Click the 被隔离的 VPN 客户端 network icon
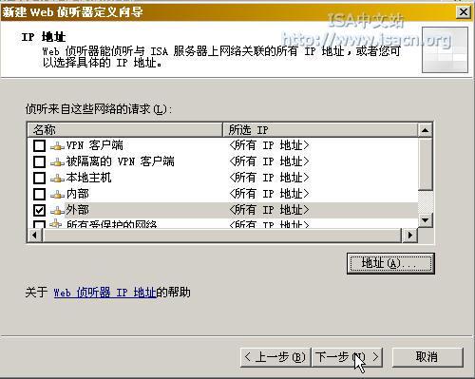The width and height of the screenshot is (475, 379). click(x=57, y=162)
